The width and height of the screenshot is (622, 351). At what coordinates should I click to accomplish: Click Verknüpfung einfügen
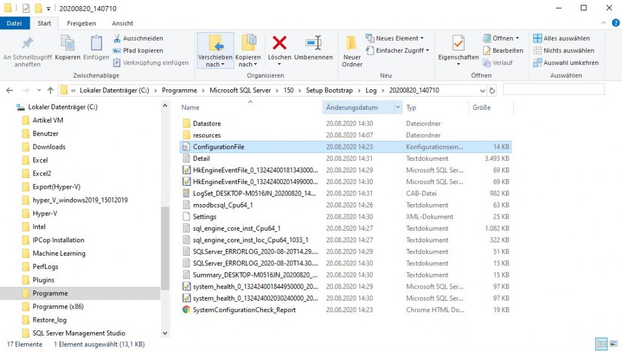click(151, 63)
